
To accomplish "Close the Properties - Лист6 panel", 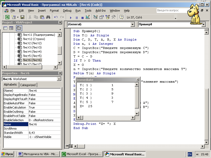I will tap(60, 73).
